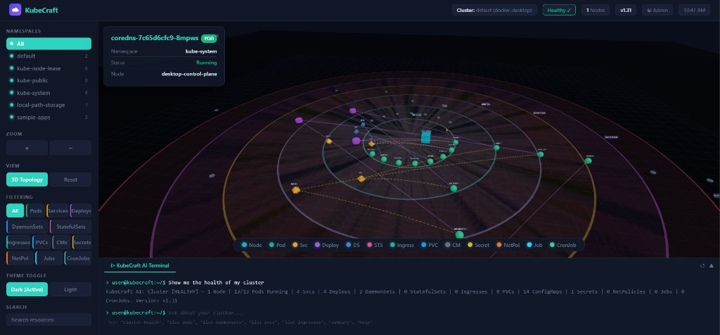Click the Admin user badge
Screen dimensions: 720x335
[657, 10]
